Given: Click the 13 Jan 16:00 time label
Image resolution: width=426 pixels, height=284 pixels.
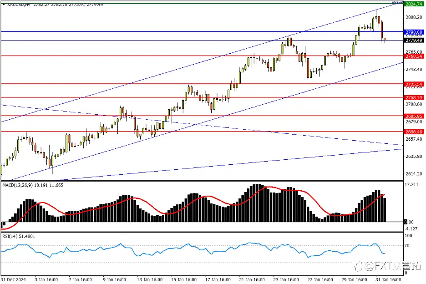Looking at the screenshot, I should click(x=150, y=279).
